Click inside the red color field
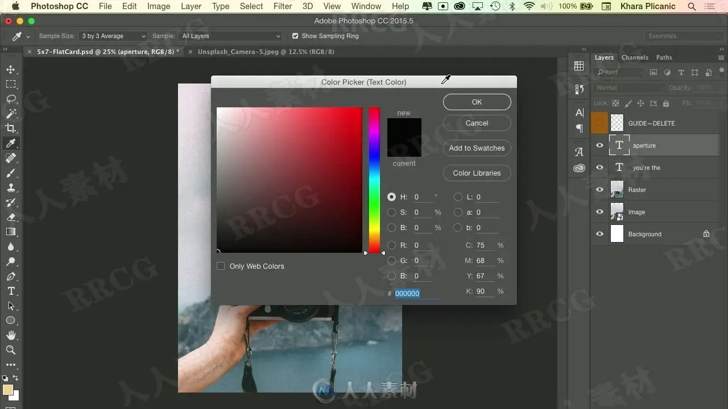 click(x=289, y=180)
